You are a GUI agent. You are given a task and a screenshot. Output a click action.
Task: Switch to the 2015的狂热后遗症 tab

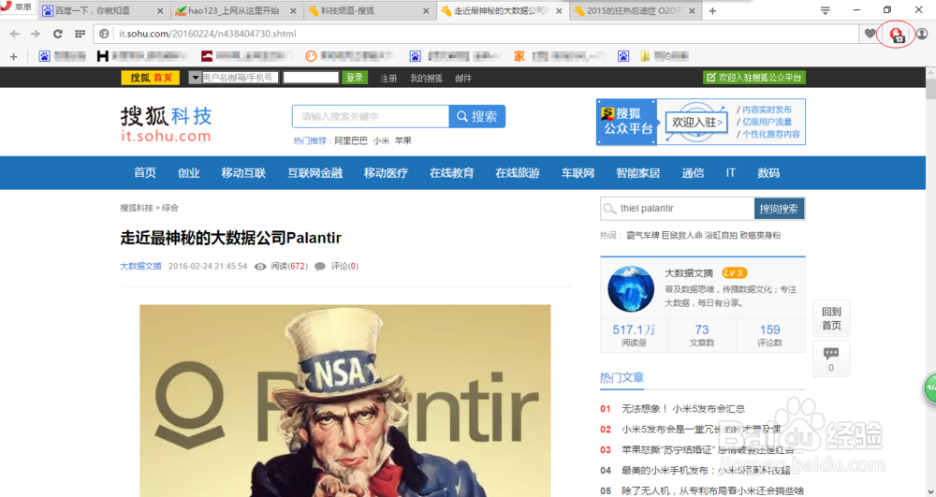636,10
